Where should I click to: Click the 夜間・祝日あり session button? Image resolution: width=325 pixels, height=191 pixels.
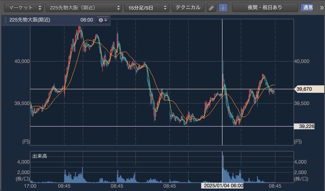265,8
